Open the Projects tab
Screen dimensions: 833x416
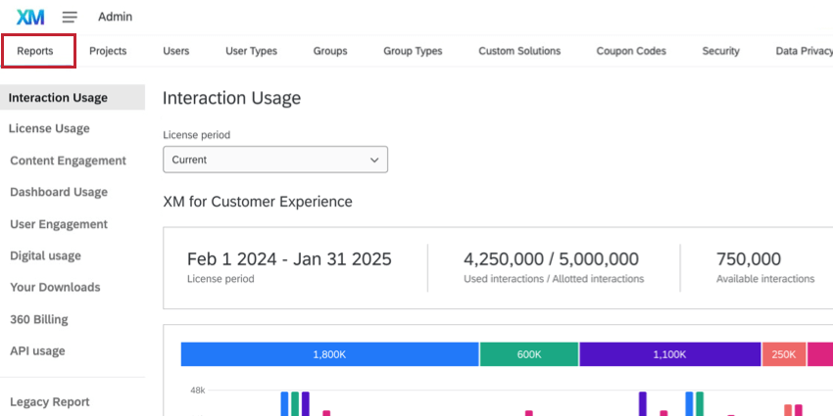(x=108, y=51)
